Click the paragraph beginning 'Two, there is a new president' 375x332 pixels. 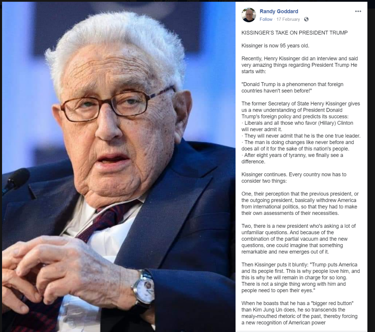click(299, 239)
